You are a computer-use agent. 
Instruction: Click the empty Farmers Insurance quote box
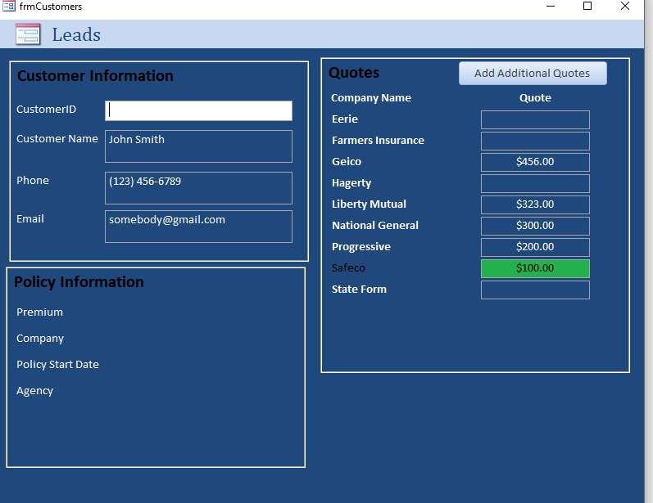point(535,141)
